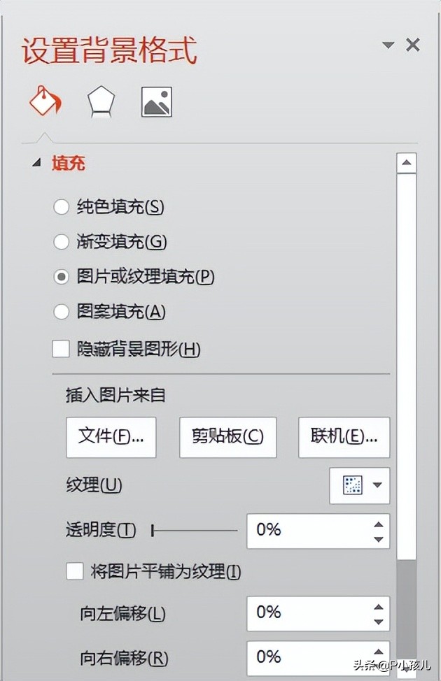Click the 联机(E)... button
This screenshot has height=681, width=441.
(x=344, y=438)
